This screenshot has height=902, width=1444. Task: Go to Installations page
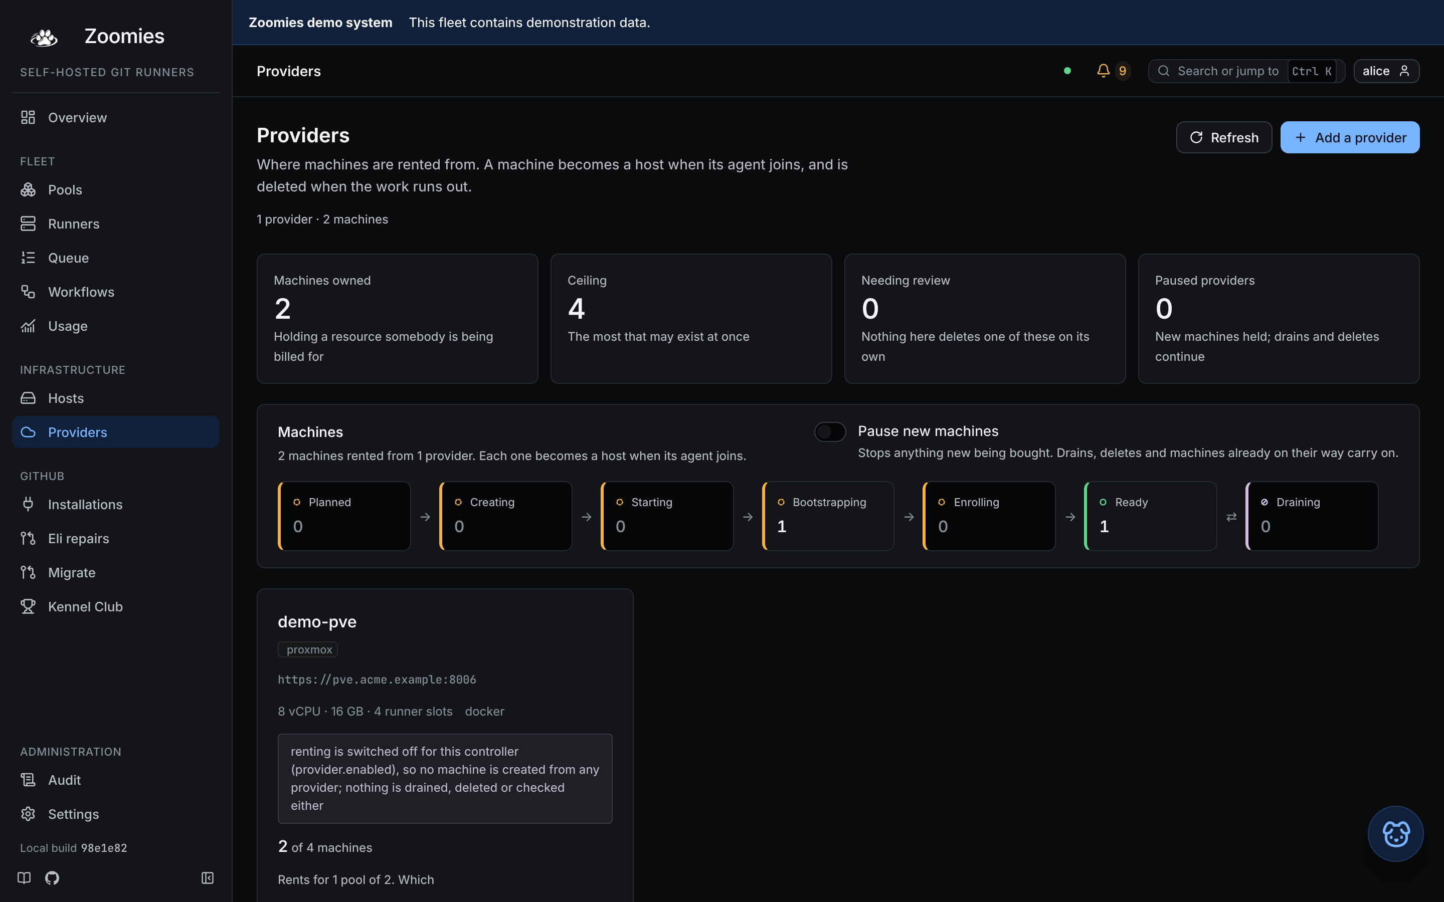116,504
